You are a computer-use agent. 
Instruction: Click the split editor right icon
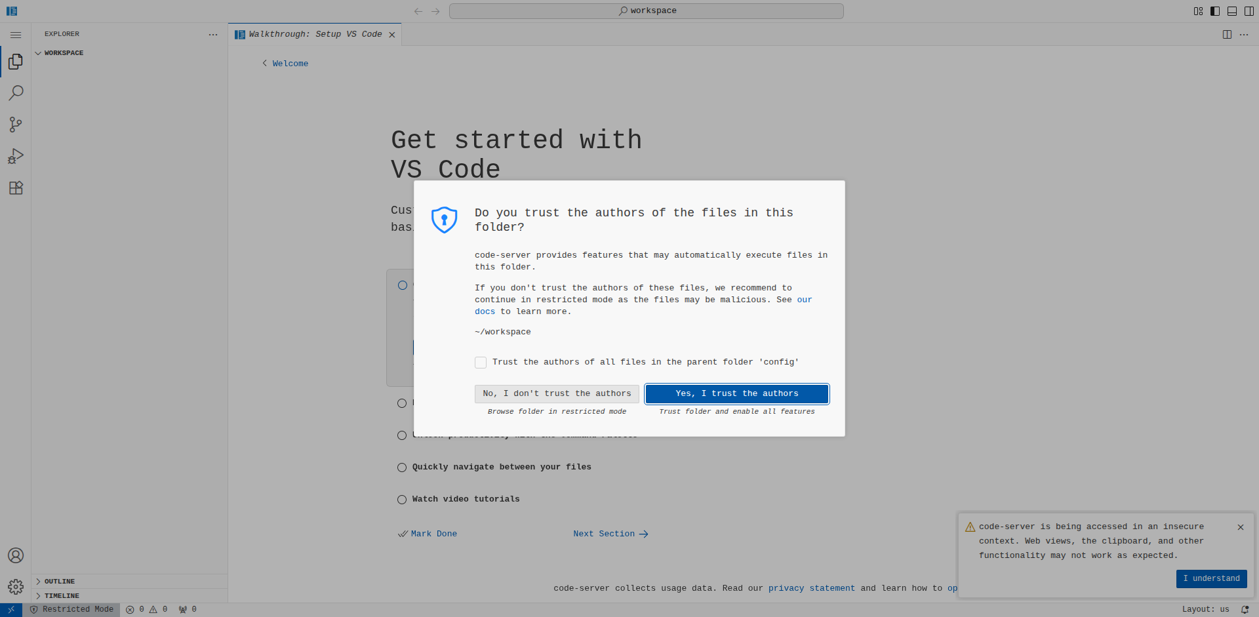point(1227,35)
